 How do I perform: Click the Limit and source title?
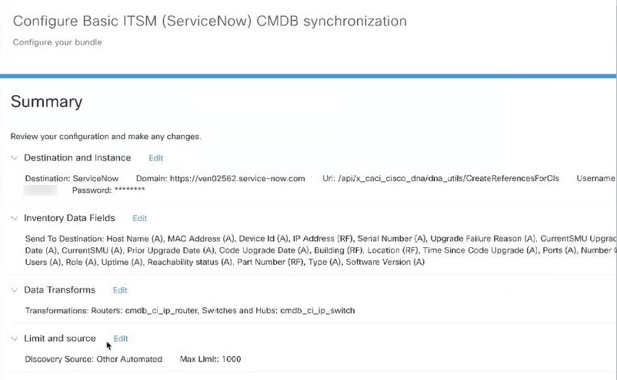[x=60, y=339]
